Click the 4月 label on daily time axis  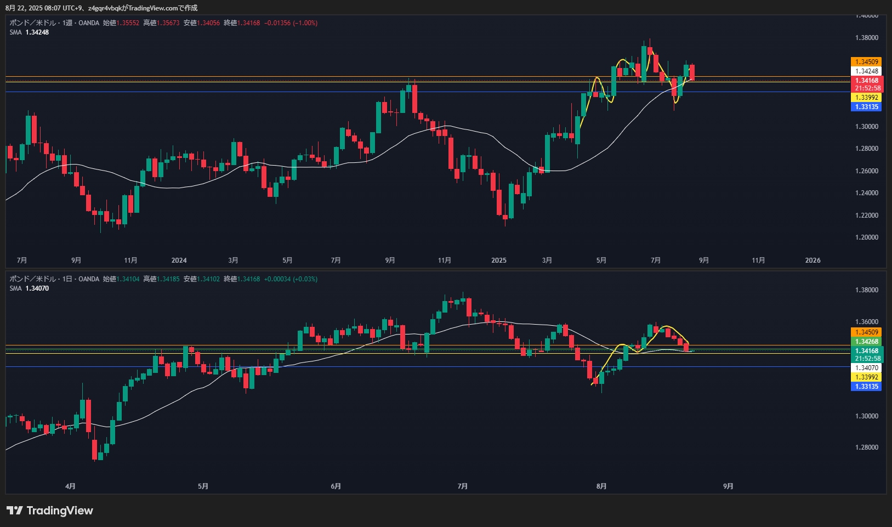[70, 486]
